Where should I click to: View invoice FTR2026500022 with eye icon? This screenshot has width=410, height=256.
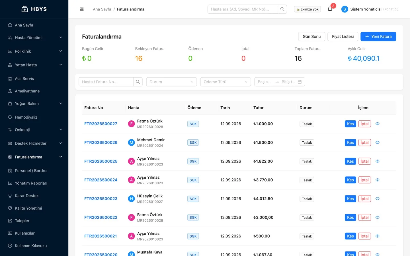pos(378,217)
